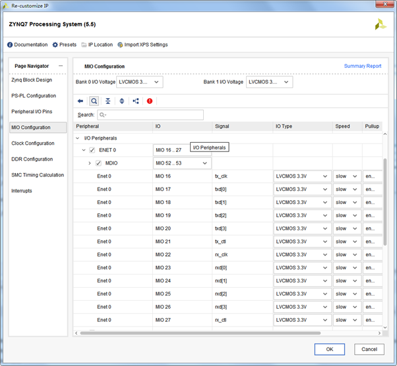The image size is (397, 366).
Task: Select DDR Configuration in Page Navigator
Action: [x=32, y=159]
